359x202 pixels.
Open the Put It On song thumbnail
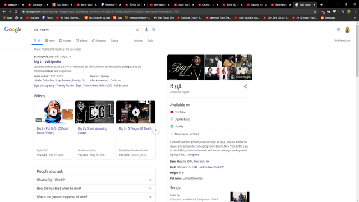tap(240, 197)
